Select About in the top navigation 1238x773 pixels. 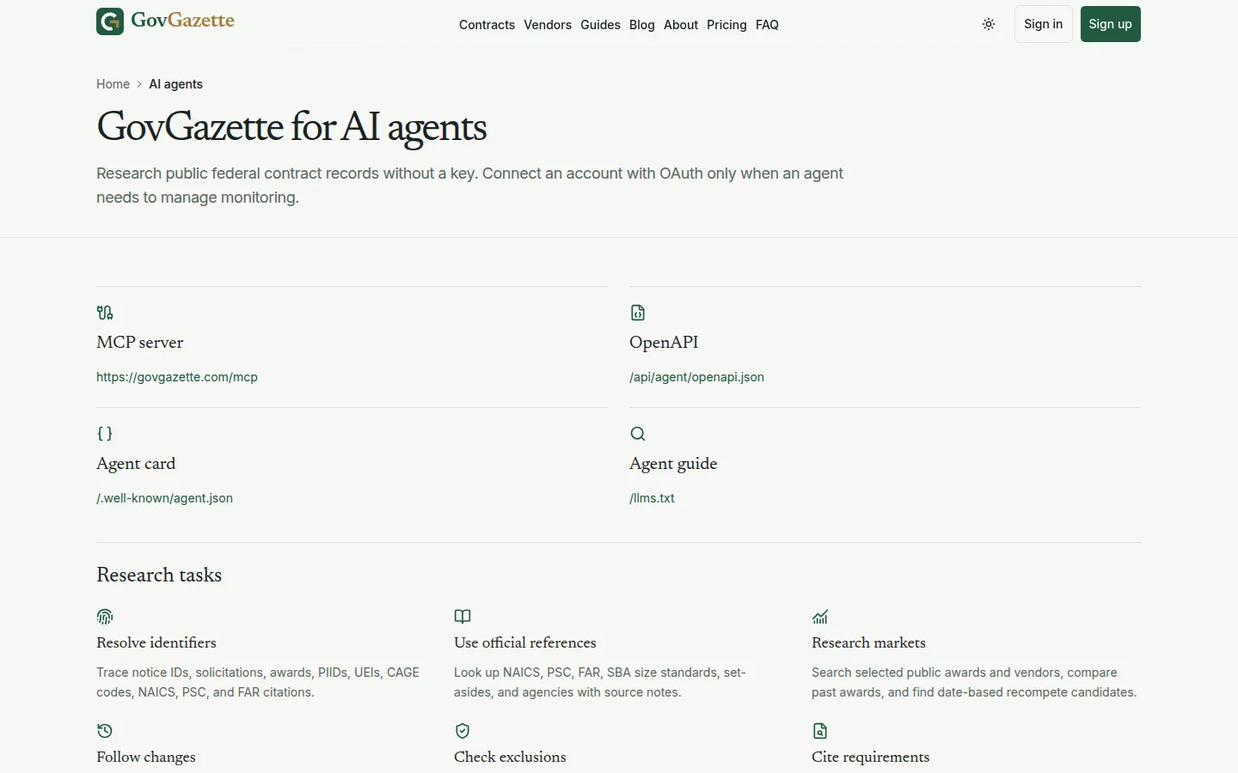coord(681,25)
